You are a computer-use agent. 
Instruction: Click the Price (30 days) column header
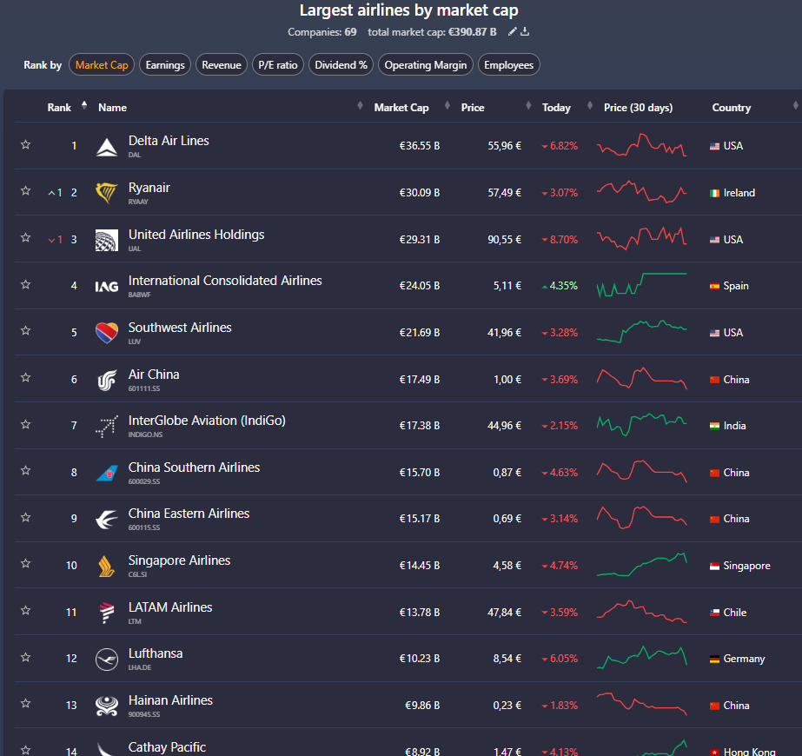tap(639, 108)
